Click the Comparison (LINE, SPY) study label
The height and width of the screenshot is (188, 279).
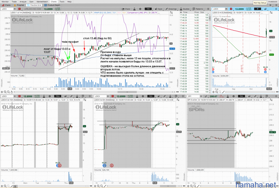(x=137, y=12)
